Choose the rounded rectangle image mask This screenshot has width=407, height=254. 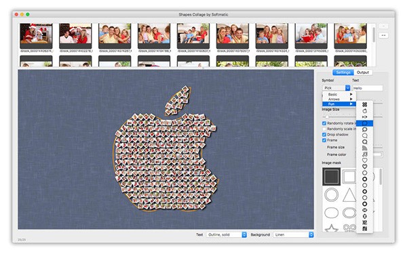(x=332, y=213)
